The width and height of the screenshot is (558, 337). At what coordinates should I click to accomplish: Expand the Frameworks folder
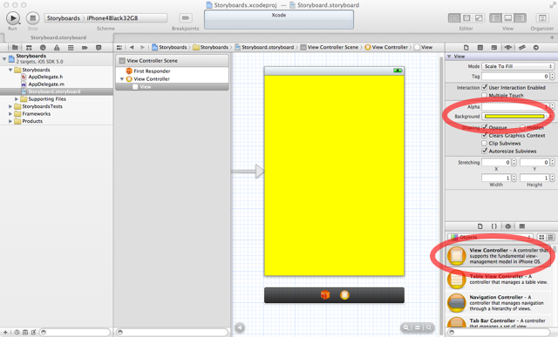pos(10,114)
